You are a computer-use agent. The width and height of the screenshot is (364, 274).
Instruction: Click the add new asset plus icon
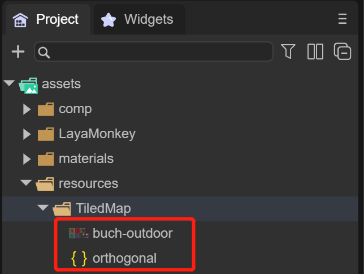18,52
